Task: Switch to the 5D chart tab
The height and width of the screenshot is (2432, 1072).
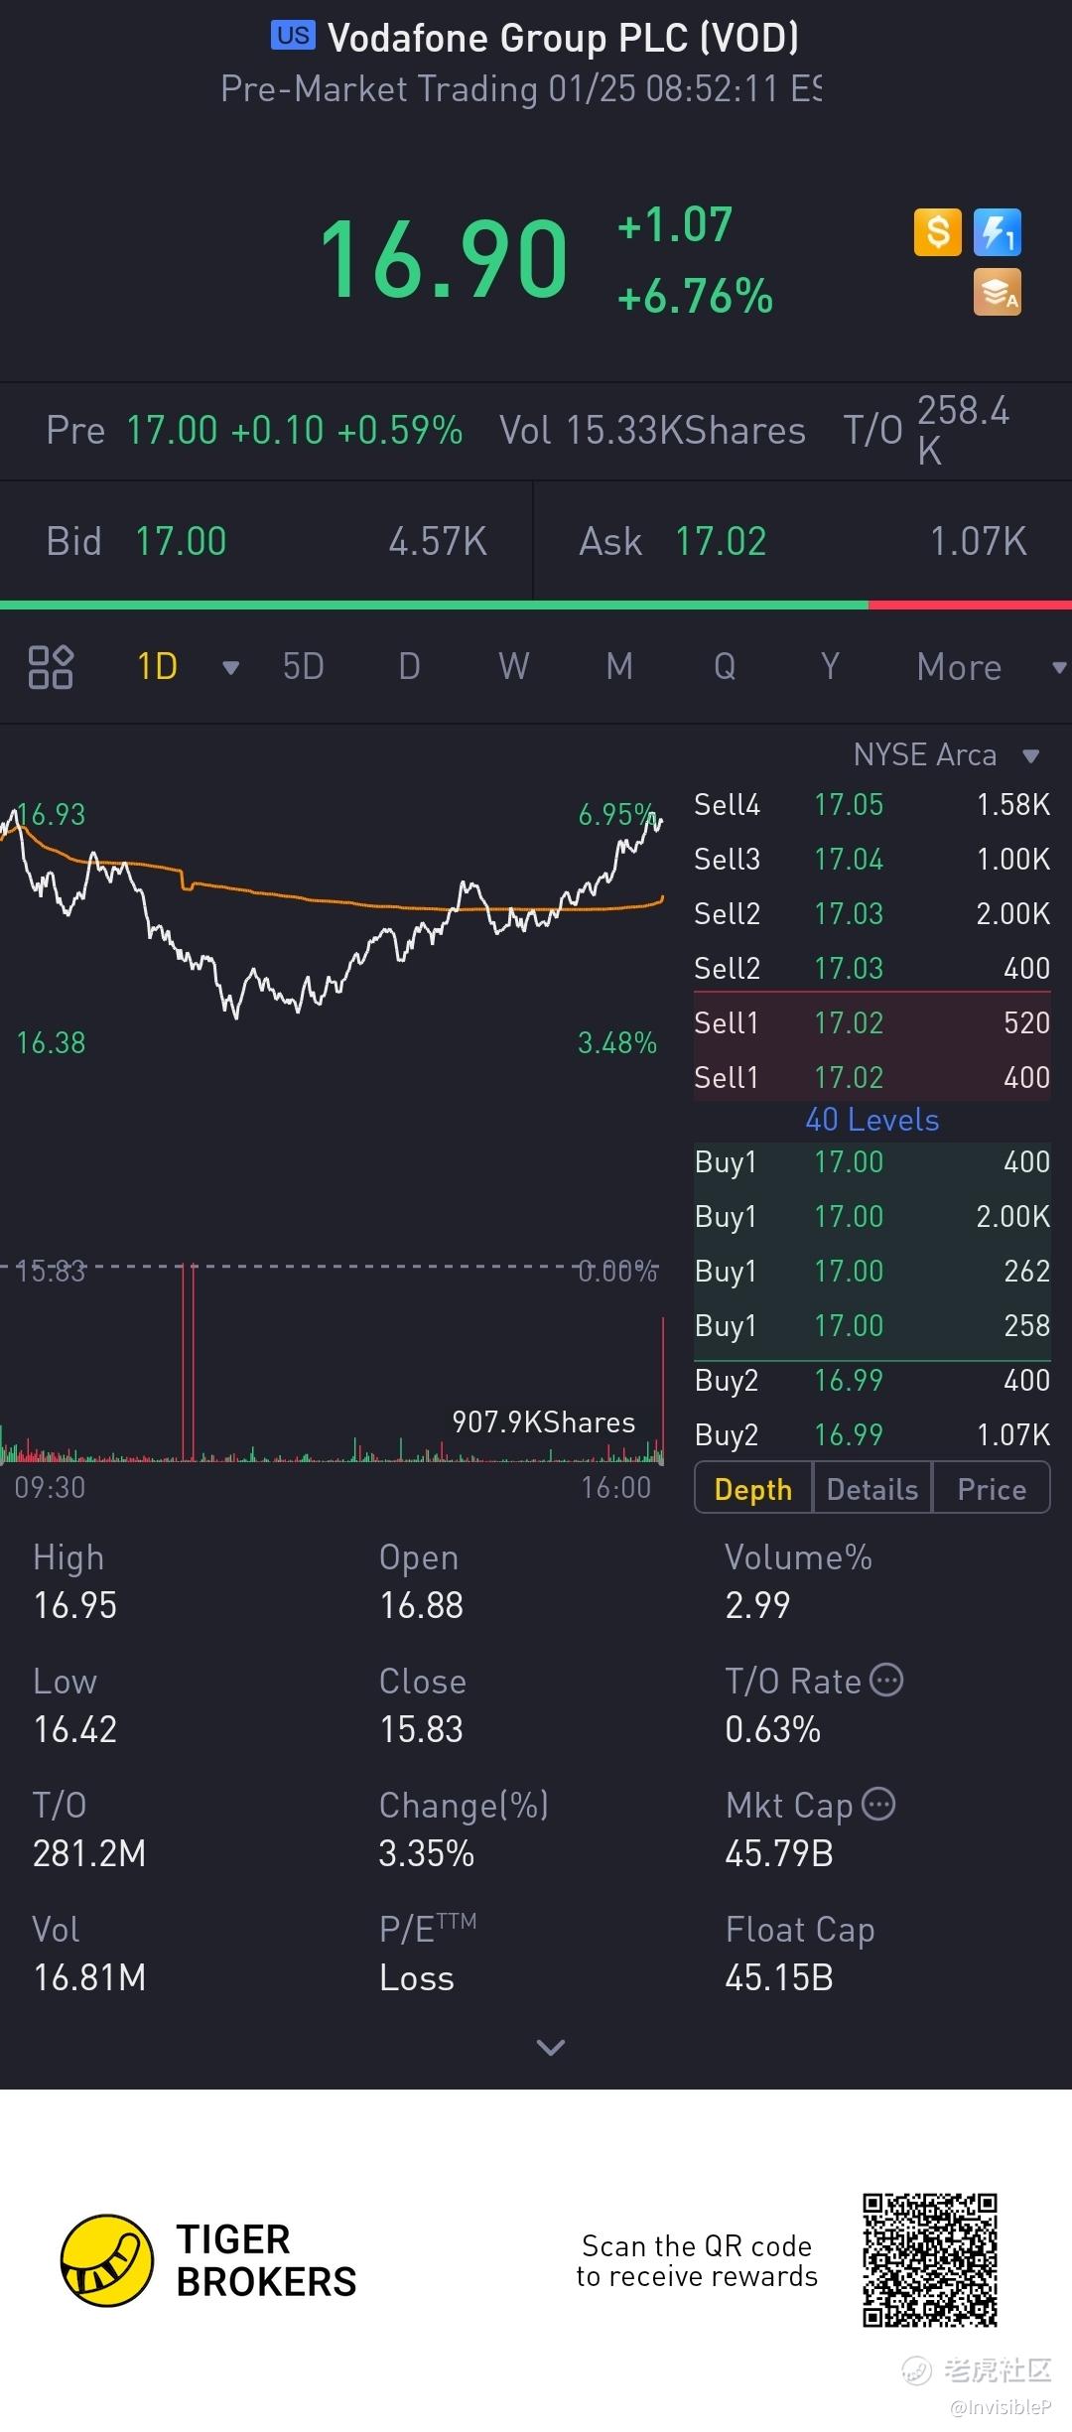Action: click(x=304, y=667)
